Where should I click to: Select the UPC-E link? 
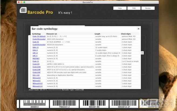35,56
